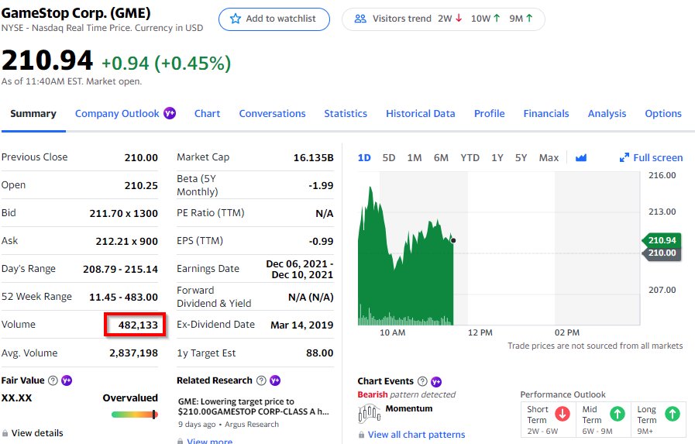Click the Mid Term green up arrow icon
Viewport: 695px width, 444px height.
(618, 414)
